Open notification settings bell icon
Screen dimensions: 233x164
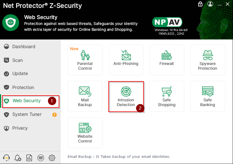click(18, 158)
